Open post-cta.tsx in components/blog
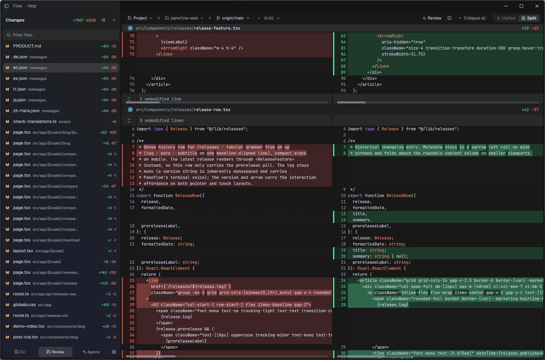The width and height of the screenshot is (545, 360). click(x=61, y=337)
